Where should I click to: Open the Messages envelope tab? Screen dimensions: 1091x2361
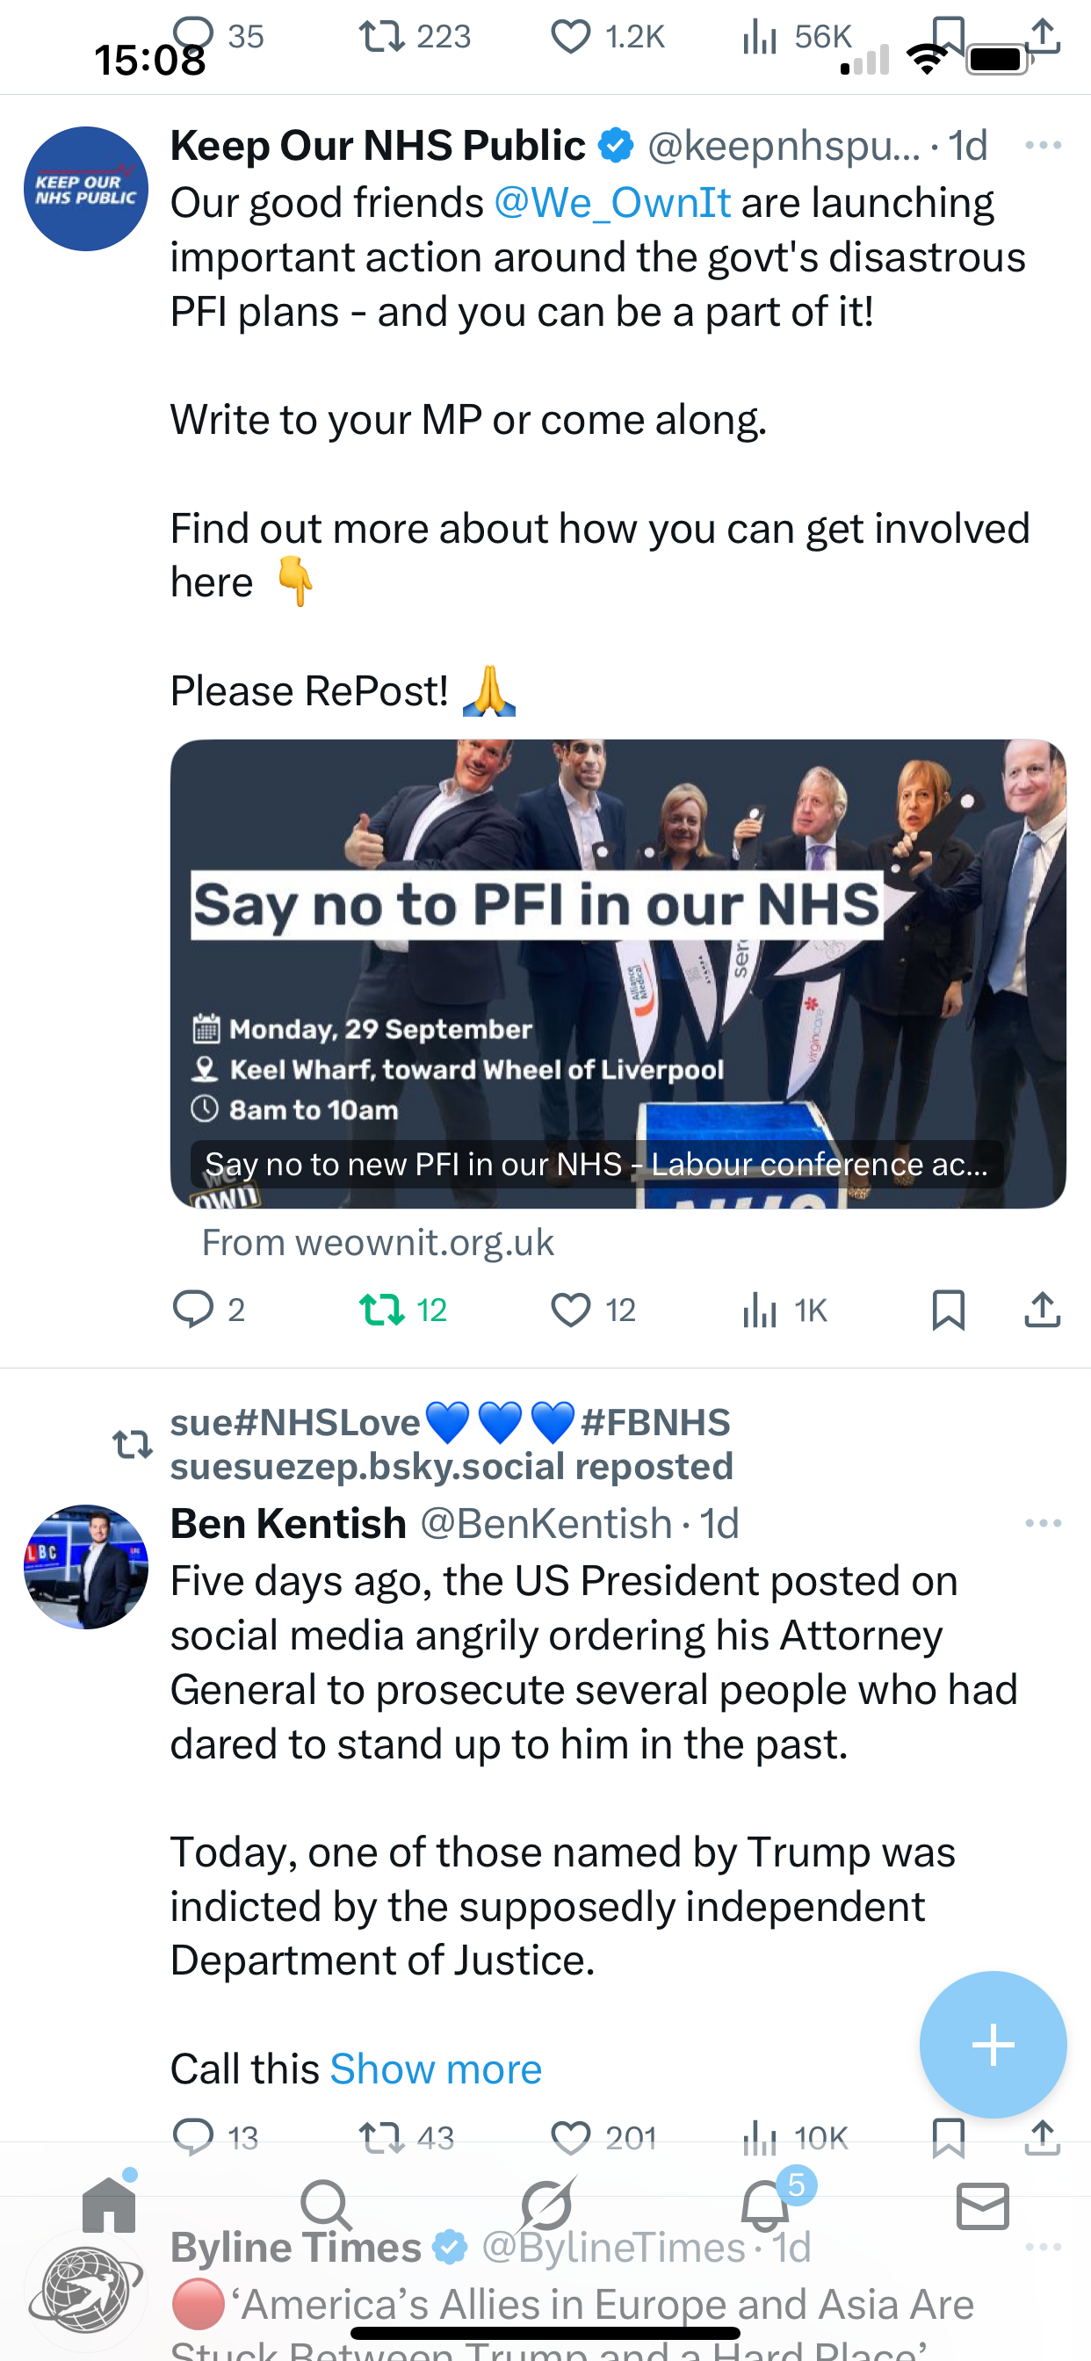tap(983, 2206)
